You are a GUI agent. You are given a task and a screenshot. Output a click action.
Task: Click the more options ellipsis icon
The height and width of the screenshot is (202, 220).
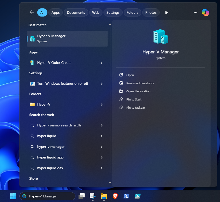point(195,12)
